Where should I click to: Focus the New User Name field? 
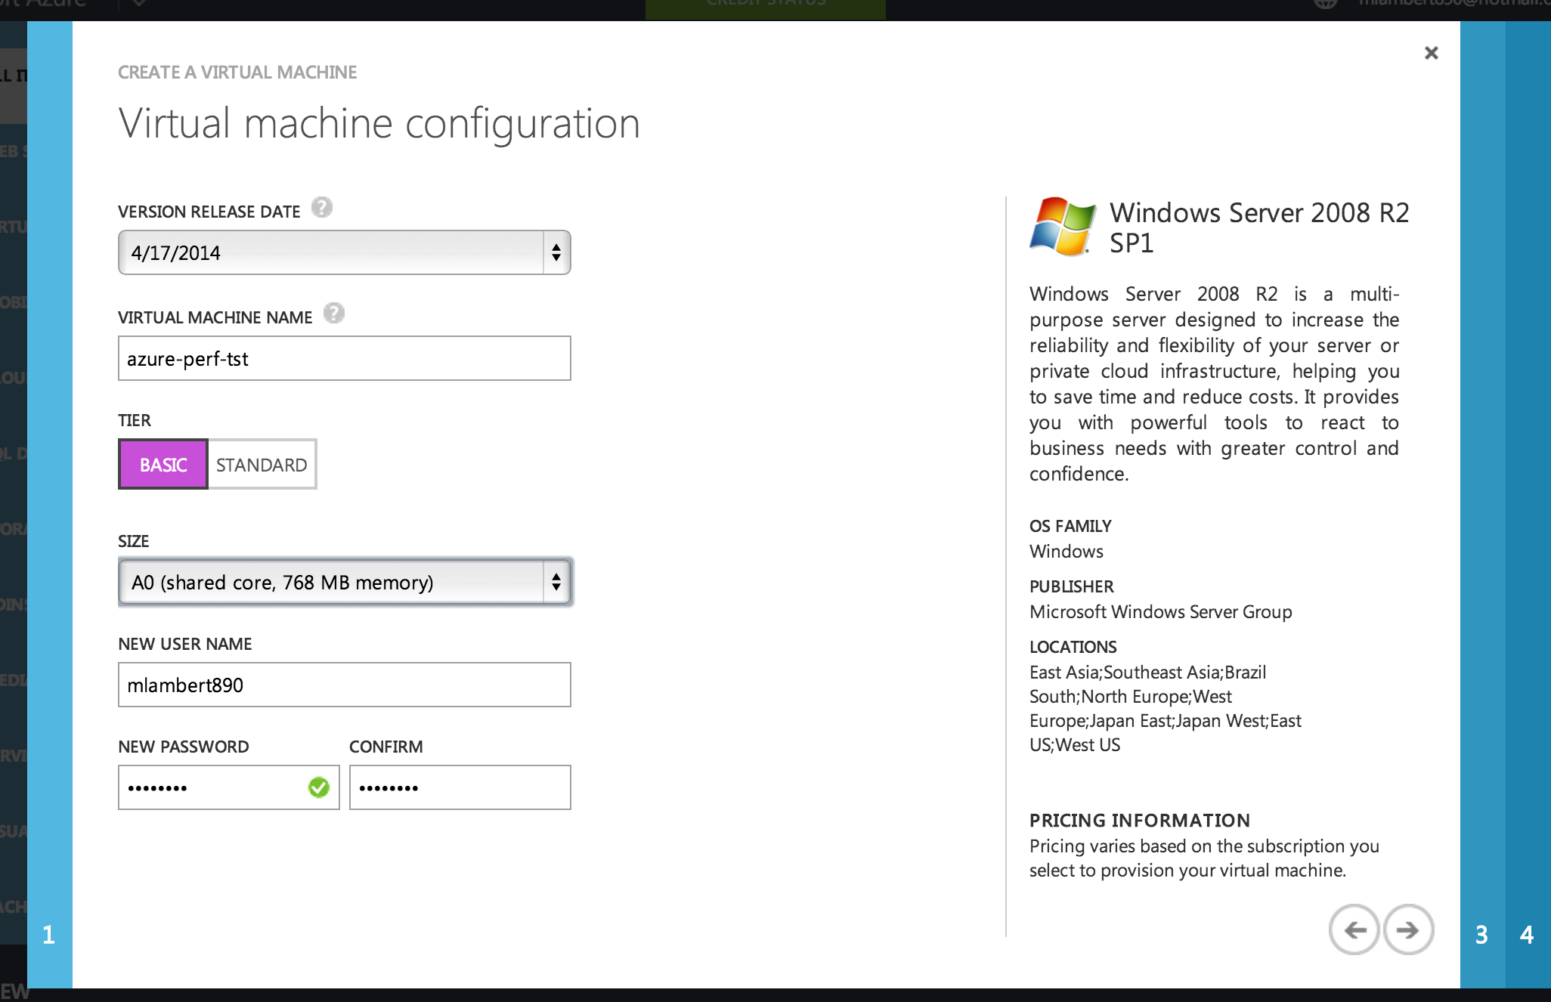click(x=344, y=685)
